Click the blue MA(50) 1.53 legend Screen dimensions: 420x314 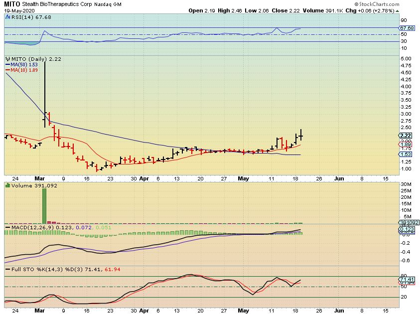click(22, 65)
